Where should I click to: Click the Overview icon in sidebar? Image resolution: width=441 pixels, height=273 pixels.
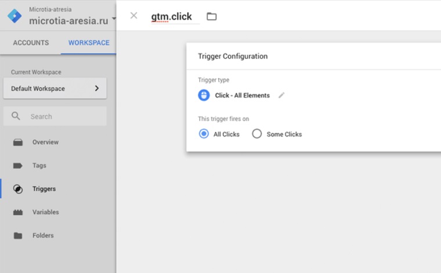point(18,142)
